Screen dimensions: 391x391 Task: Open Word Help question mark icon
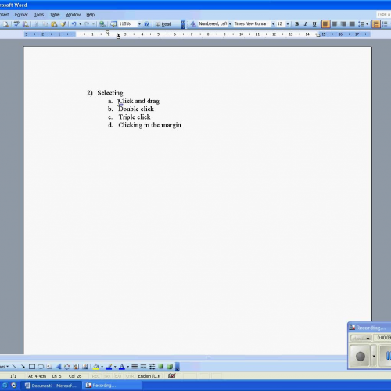[147, 24]
